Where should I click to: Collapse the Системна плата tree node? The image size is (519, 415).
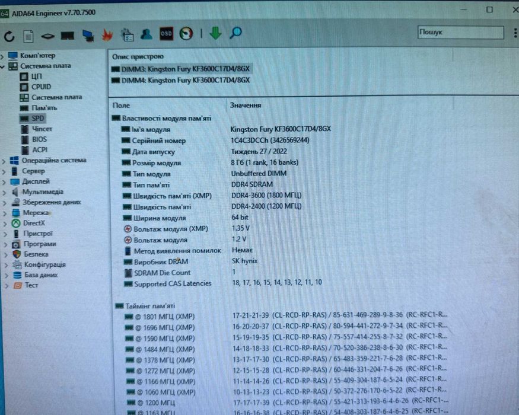(x=2, y=66)
